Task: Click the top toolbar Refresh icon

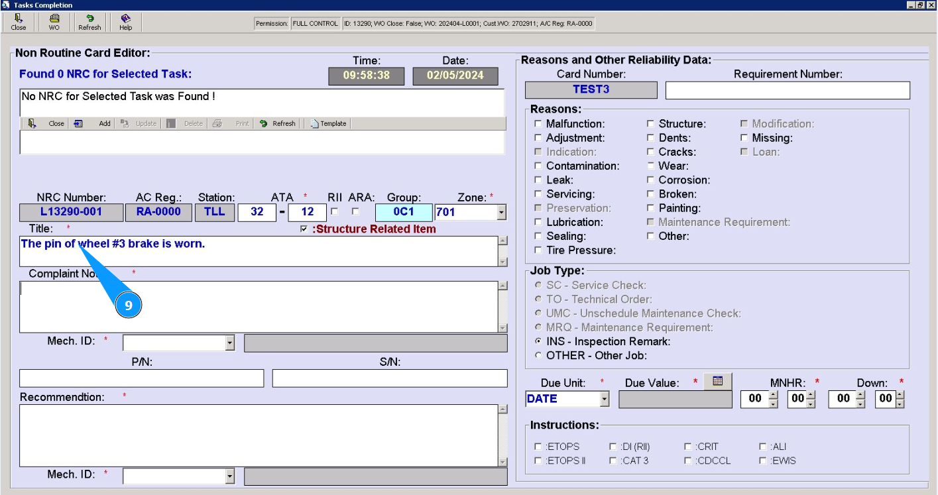Action: tap(89, 22)
